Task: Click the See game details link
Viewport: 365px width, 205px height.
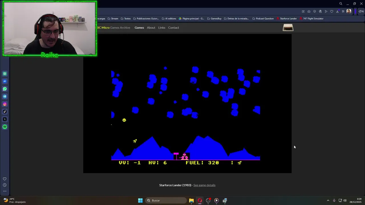Action: click(x=204, y=185)
